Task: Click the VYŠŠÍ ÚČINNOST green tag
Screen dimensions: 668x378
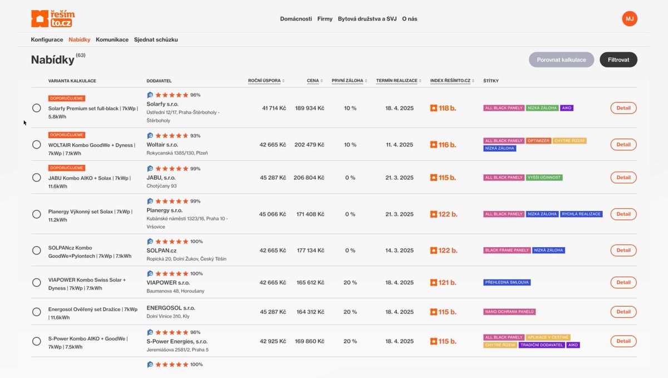Action: click(x=544, y=178)
